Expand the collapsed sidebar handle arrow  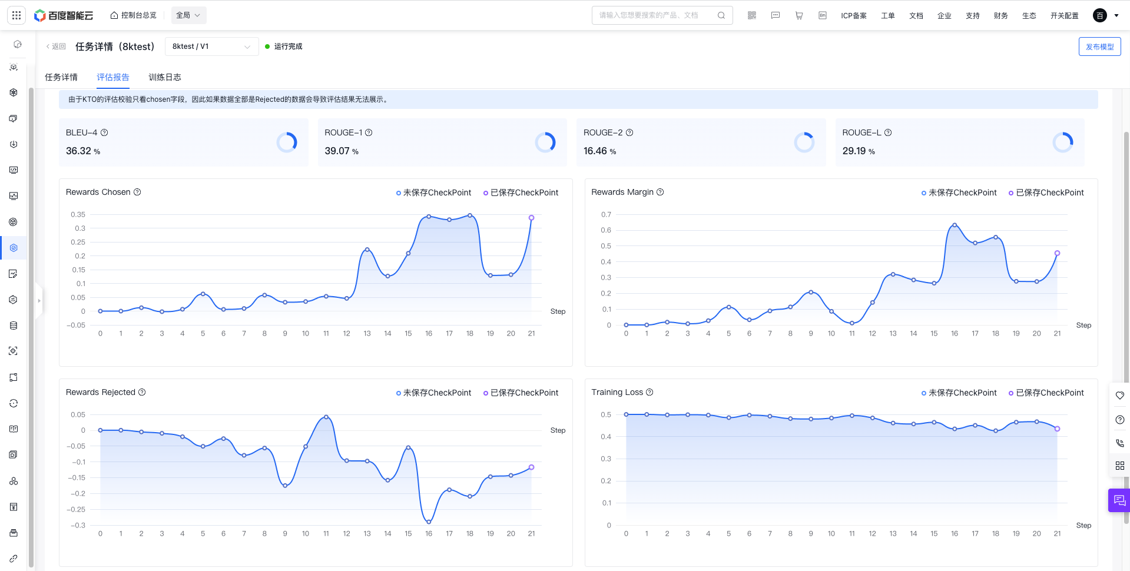[39, 301]
